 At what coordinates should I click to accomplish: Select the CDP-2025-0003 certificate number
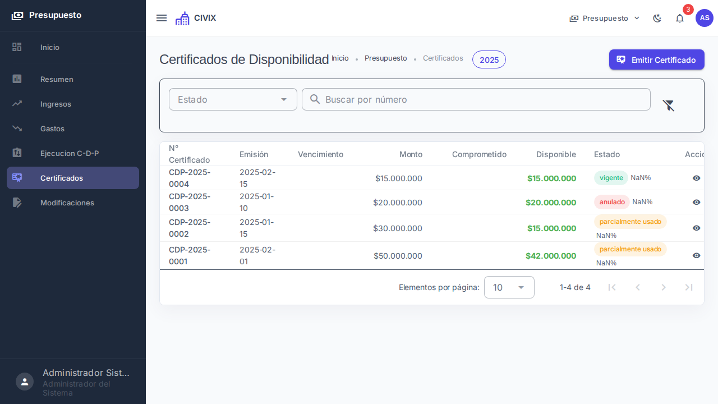[190, 202]
